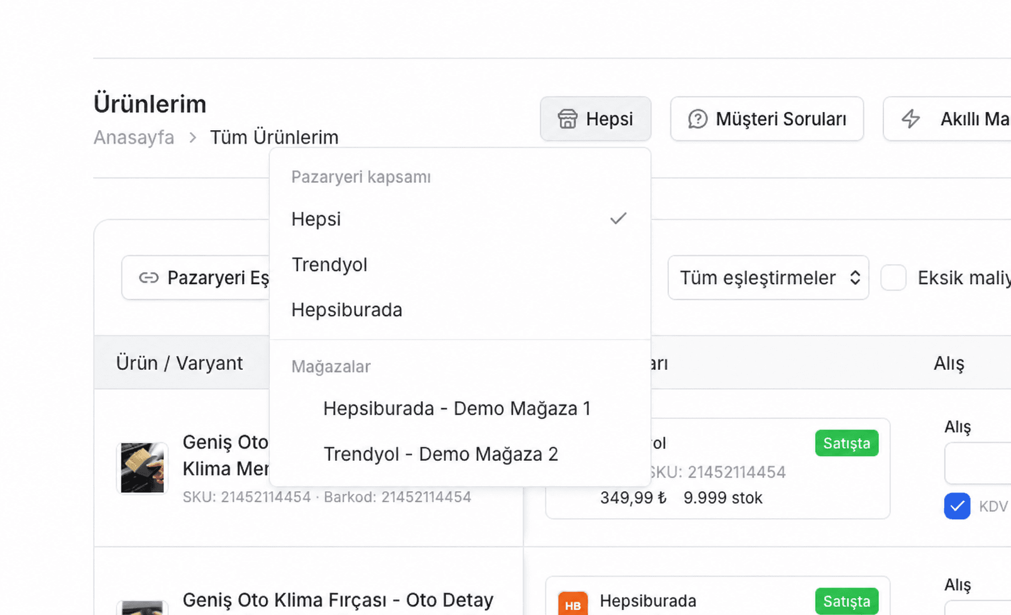Click Hepsiburada row's Satışta badge
The height and width of the screenshot is (615, 1011).
click(846, 601)
